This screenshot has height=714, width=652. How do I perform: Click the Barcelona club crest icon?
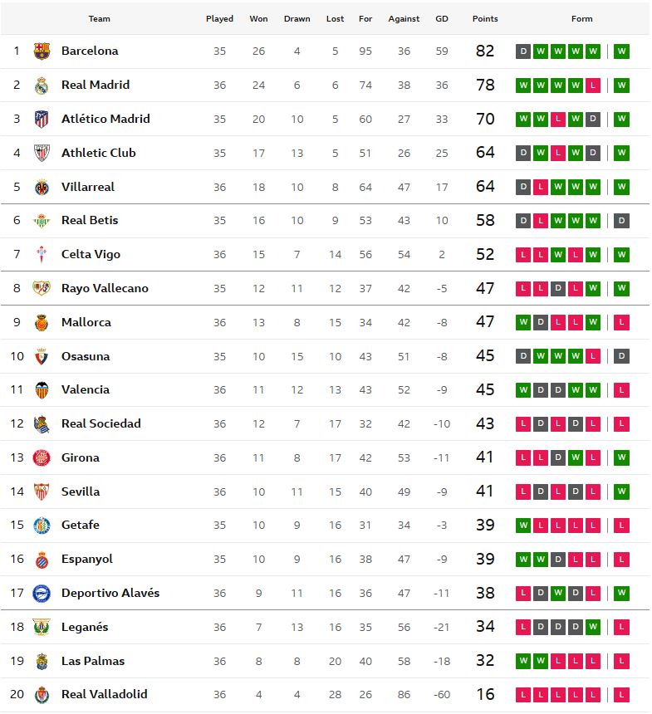(x=42, y=51)
